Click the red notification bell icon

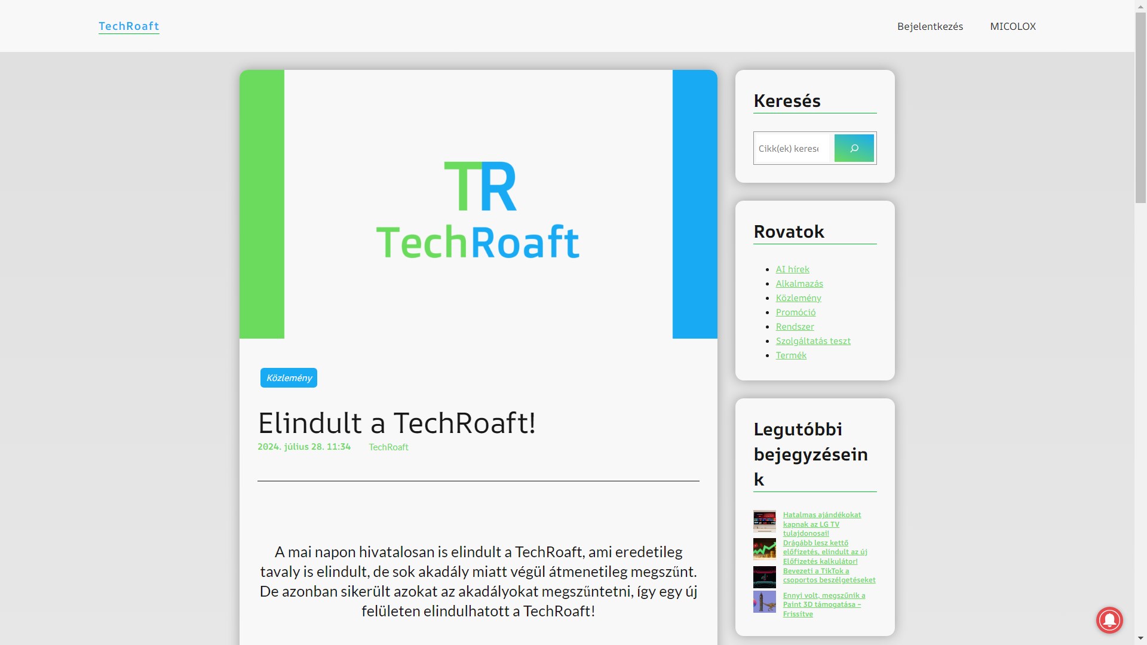click(x=1109, y=620)
